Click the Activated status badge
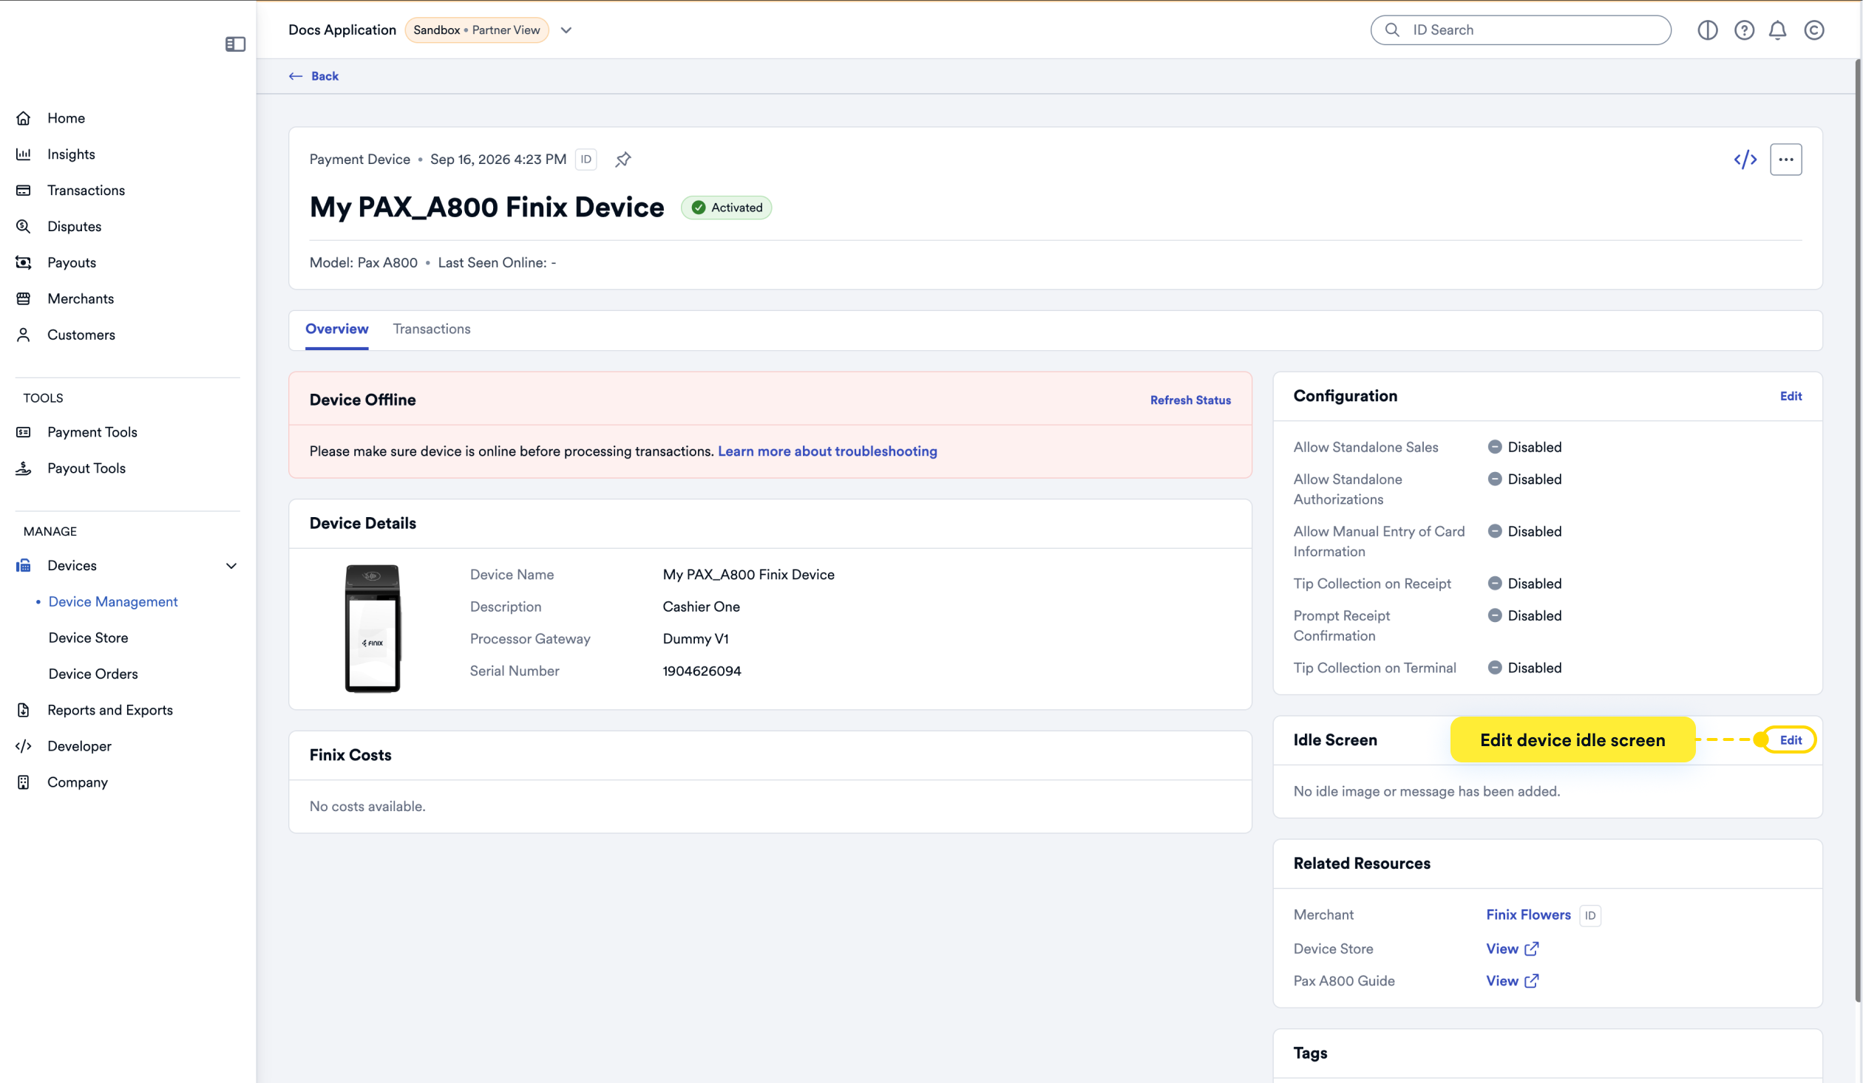The height and width of the screenshot is (1083, 1863). pos(727,208)
